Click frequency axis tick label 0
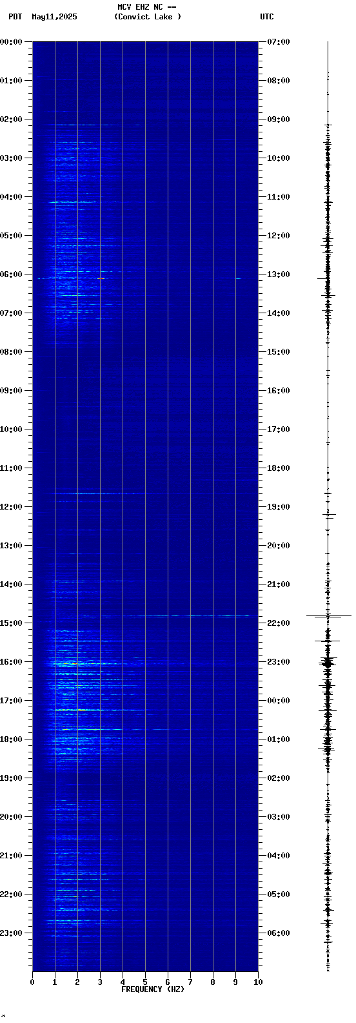This screenshot has width=356, height=1023. click(x=32, y=982)
